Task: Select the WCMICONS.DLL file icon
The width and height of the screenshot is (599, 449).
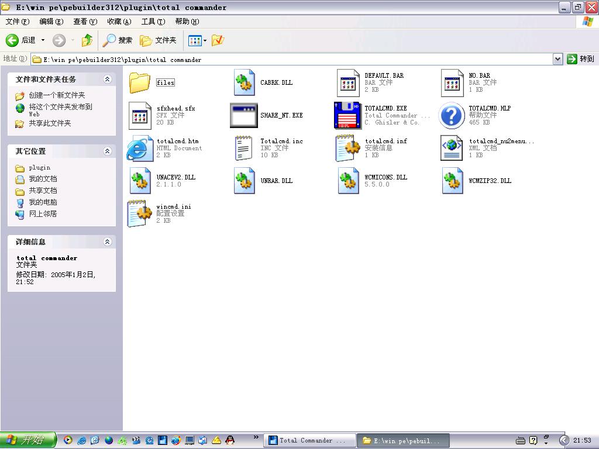Action: pos(348,181)
